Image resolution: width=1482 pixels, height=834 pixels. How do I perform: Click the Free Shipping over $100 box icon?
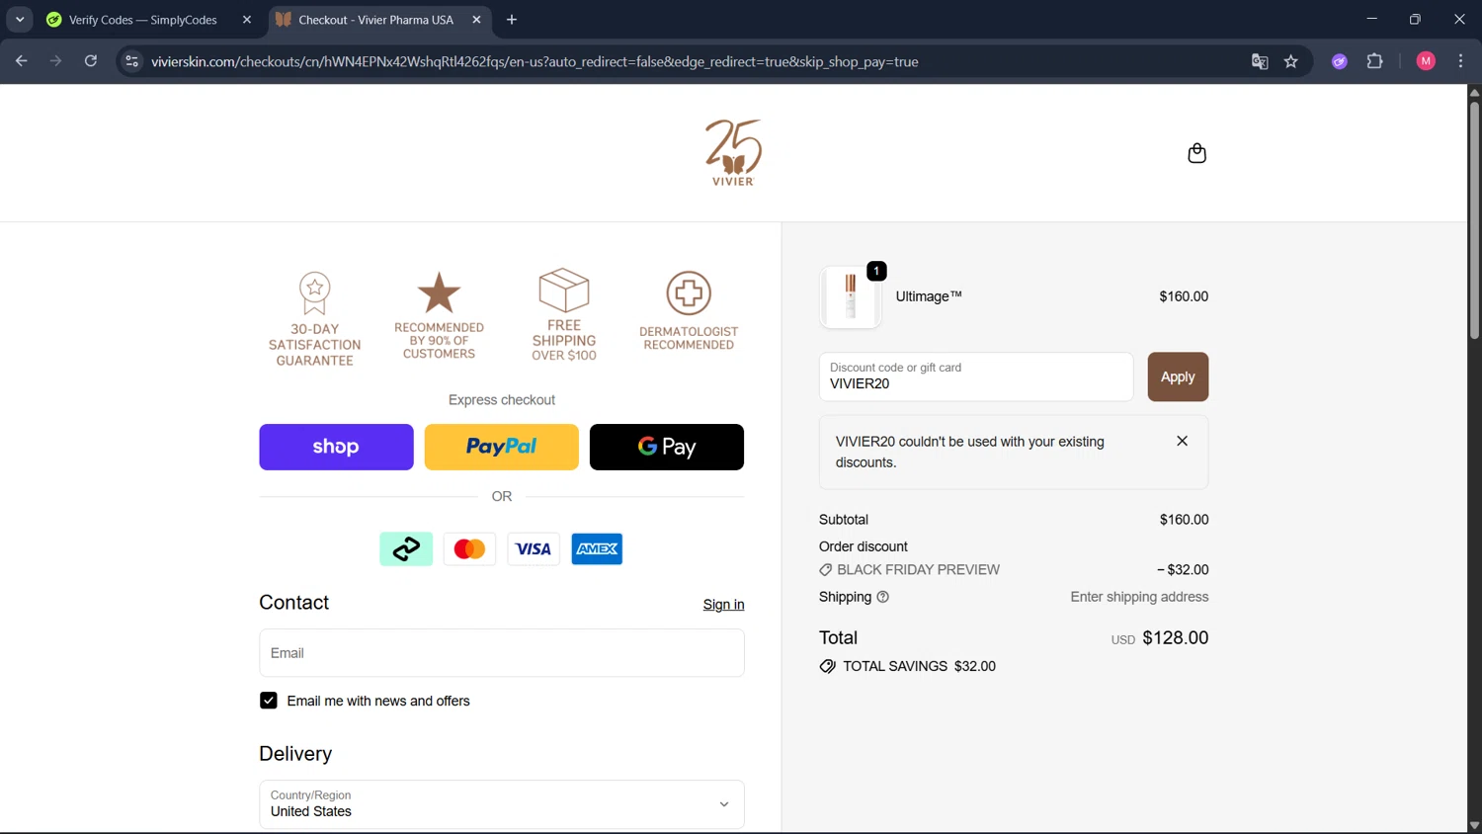(564, 291)
